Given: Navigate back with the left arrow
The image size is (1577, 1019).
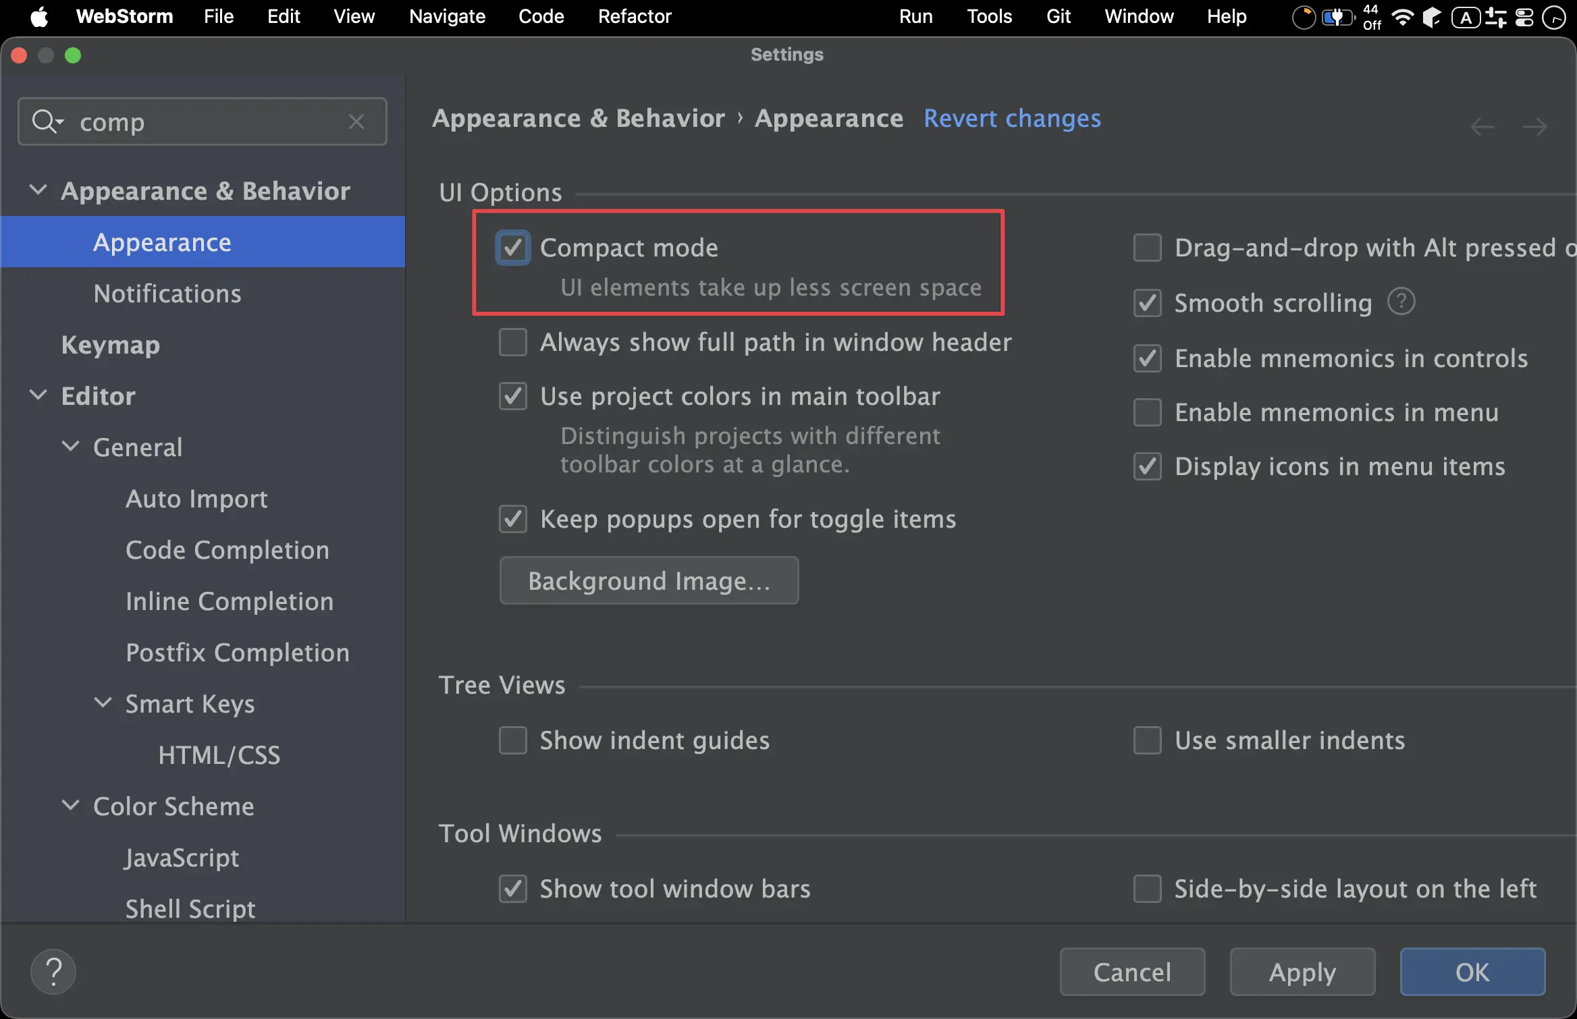Looking at the screenshot, I should [1482, 126].
